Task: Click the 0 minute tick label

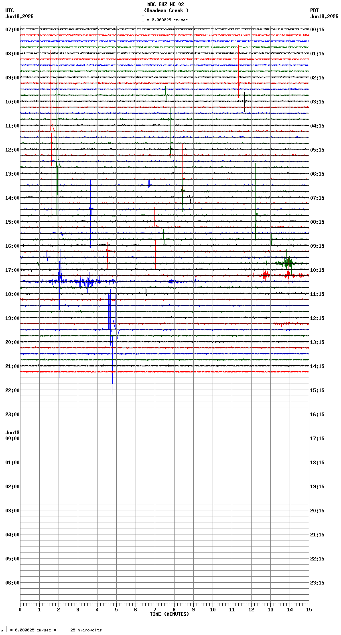Action: click(20, 610)
